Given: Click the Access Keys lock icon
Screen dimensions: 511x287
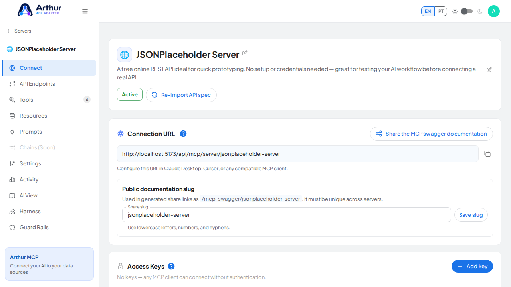Looking at the screenshot, I should point(121,266).
